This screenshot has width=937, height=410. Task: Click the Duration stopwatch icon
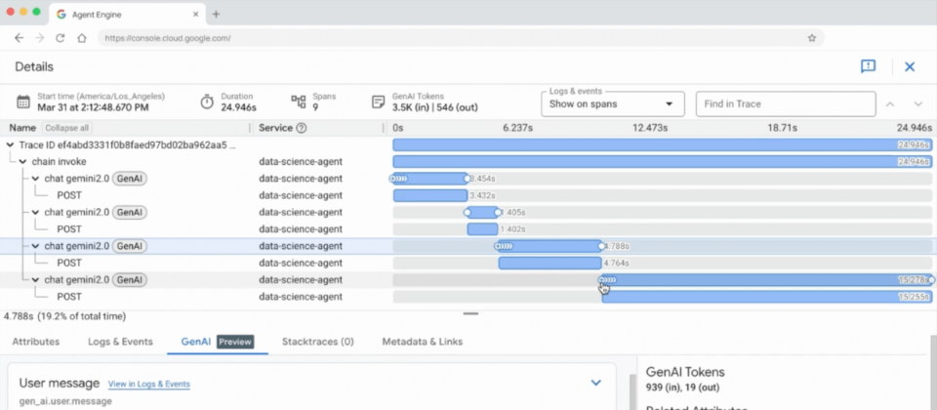[x=207, y=102]
